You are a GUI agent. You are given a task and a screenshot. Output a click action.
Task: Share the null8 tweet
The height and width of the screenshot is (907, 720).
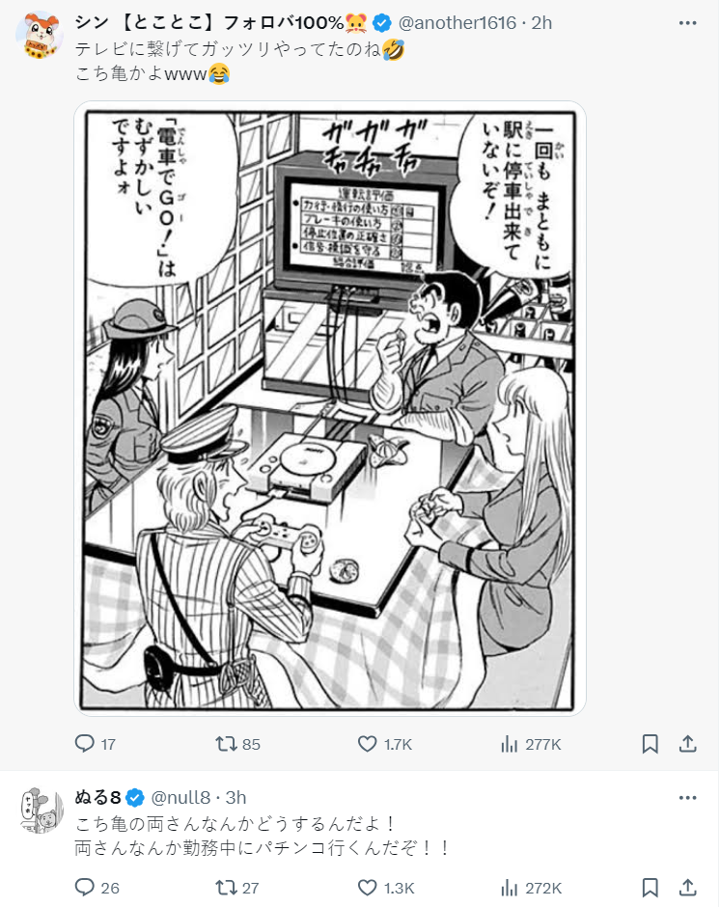687,888
